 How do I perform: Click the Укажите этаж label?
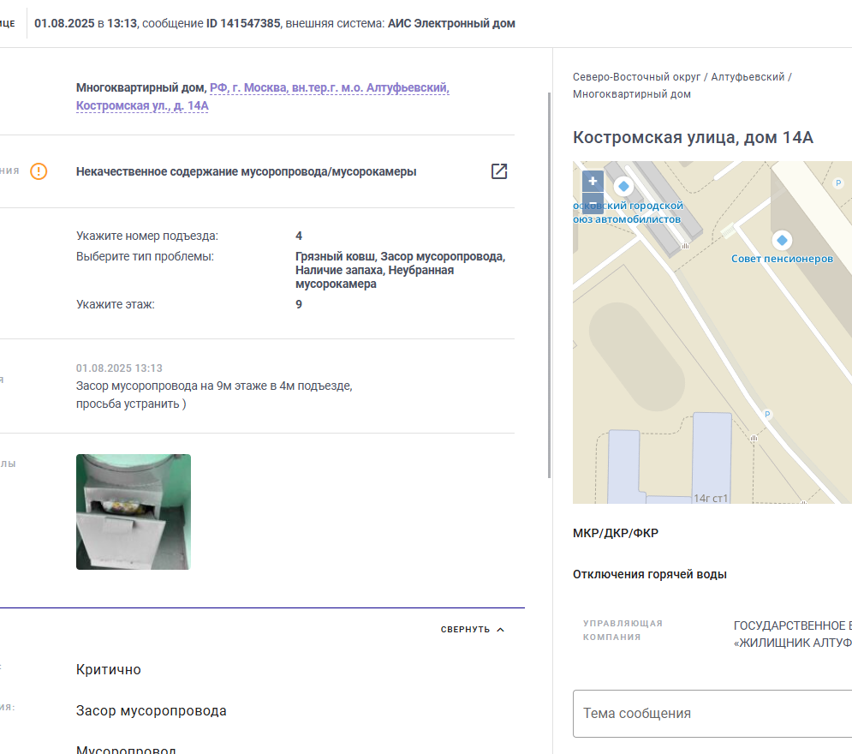point(116,304)
